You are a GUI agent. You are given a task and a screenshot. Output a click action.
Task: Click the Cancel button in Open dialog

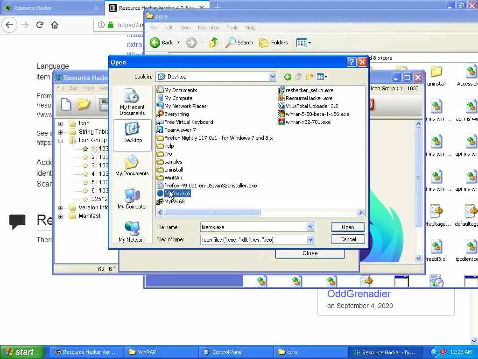pyautogui.click(x=347, y=239)
